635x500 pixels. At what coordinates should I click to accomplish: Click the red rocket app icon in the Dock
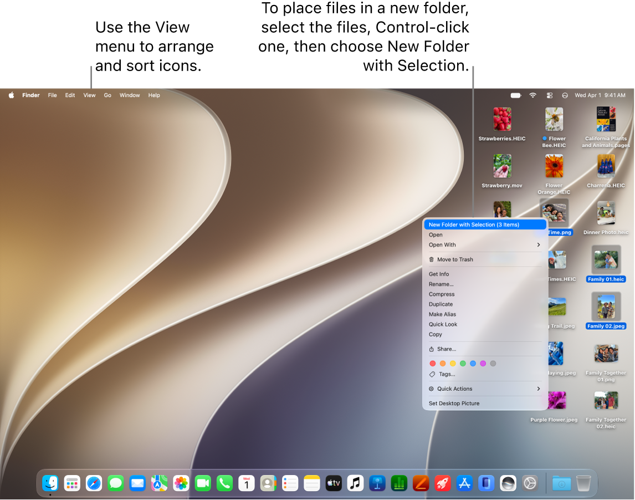pyautogui.click(x=443, y=483)
